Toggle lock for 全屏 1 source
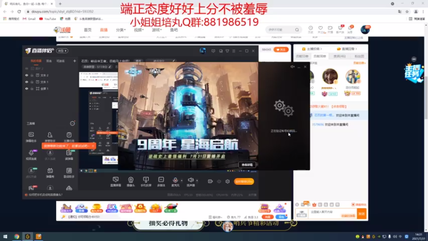The height and width of the screenshot is (241, 428). pos(32,89)
